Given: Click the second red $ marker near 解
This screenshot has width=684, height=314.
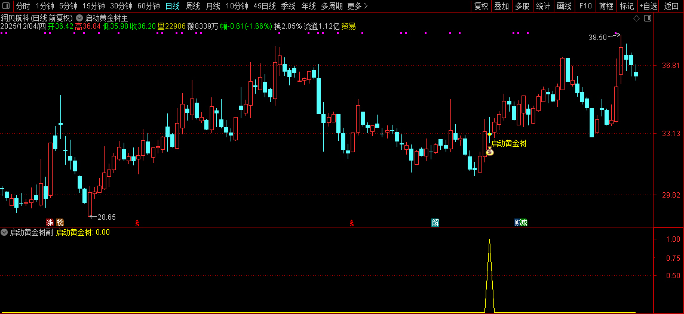Looking at the screenshot, I should coord(352,223).
